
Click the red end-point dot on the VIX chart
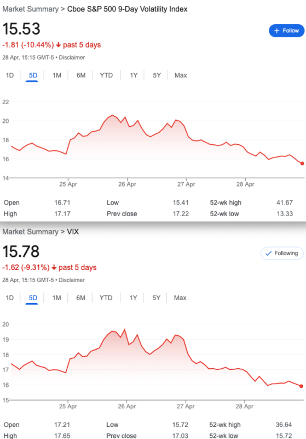coord(301,386)
